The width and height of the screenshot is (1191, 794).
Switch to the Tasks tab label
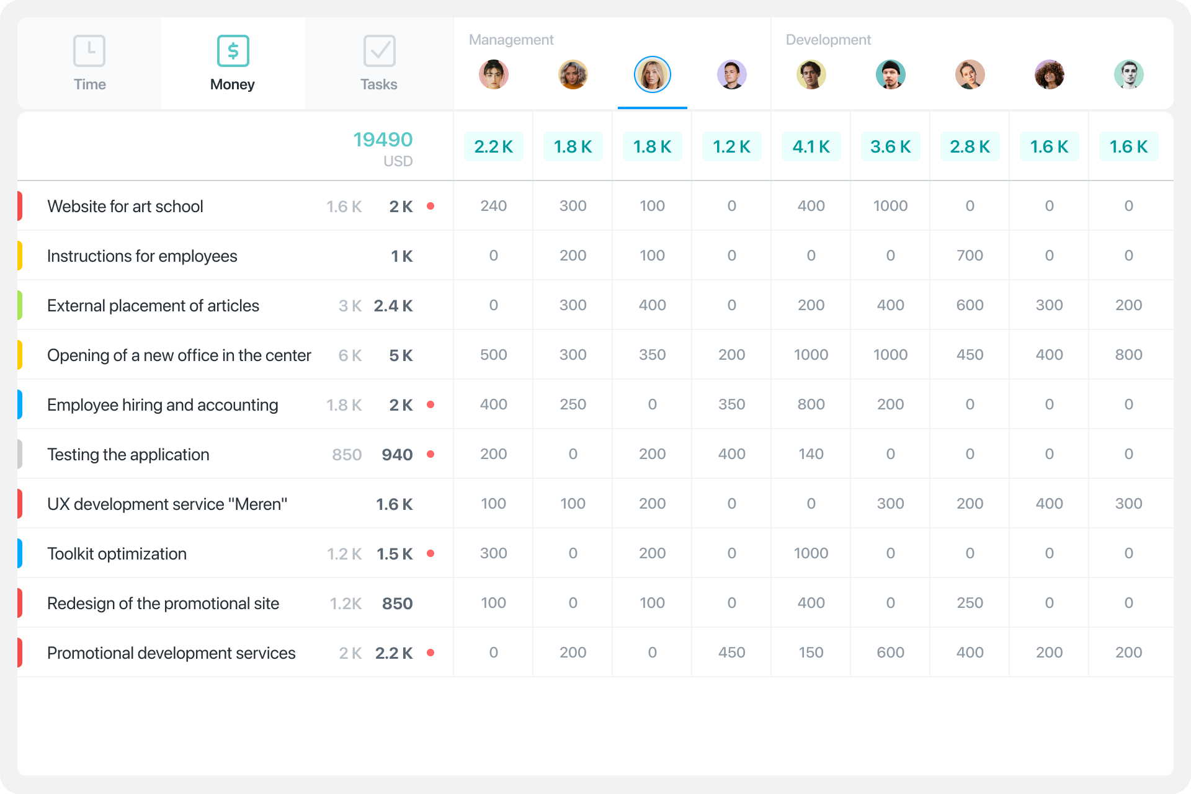click(x=379, y=84)
